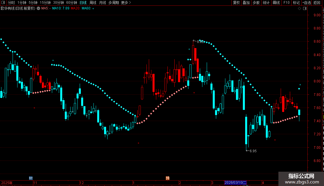
Task: Activate the 画线 drawing tools
Action: point(276,3)
